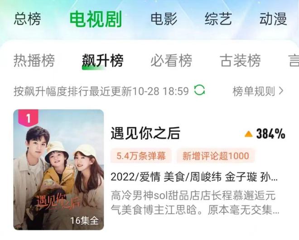The width and height of the screenshot is (299, 240).
Task: Click the green refresh icon
Action: point(199,90)
